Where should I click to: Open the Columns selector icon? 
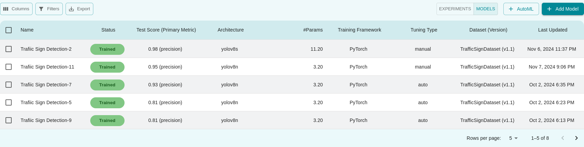[6, 9]
